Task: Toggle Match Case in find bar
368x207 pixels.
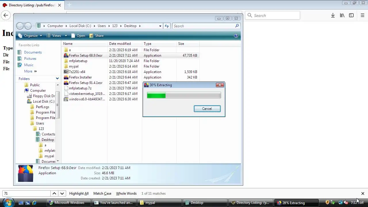Action: tap(102, 193)
